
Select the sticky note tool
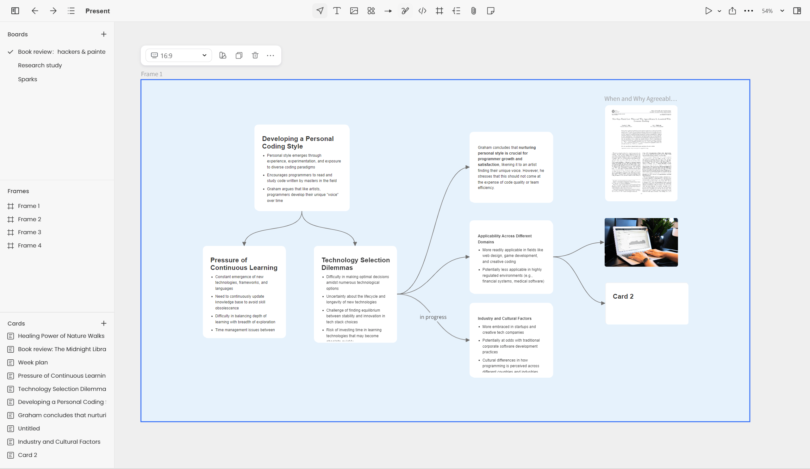tap(490, 11)
